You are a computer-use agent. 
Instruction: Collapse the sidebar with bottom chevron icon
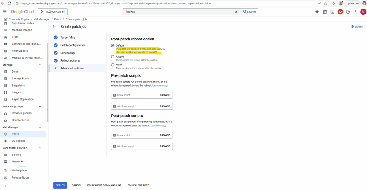(x=5, y=186)
